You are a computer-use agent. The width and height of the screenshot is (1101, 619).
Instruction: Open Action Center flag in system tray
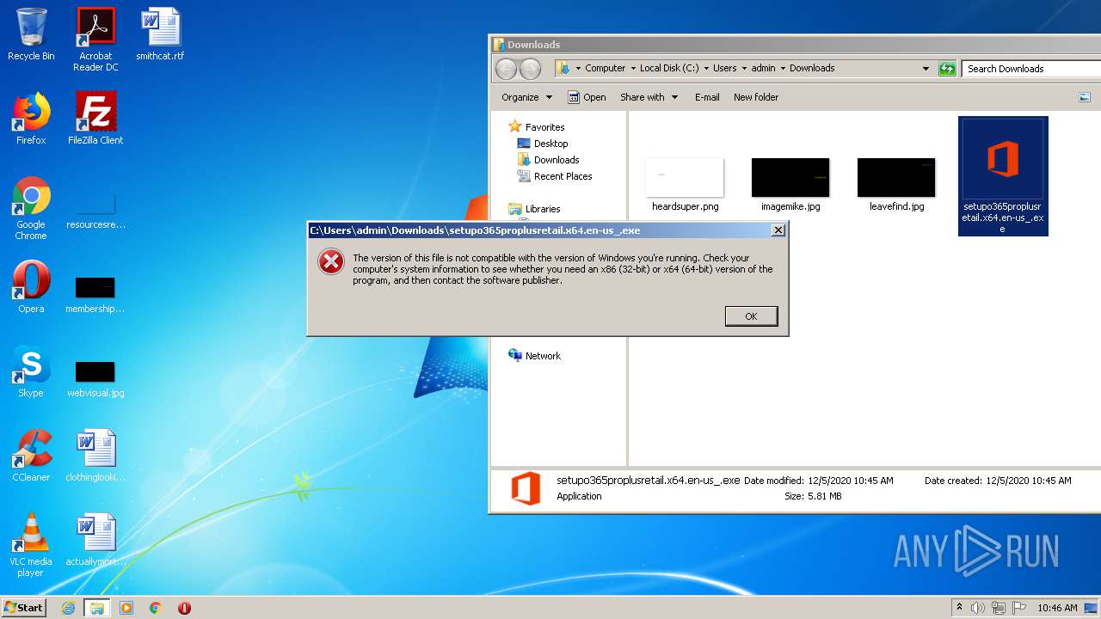point(1018,608)
